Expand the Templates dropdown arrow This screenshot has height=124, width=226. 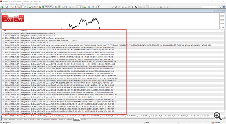[95, 7]
